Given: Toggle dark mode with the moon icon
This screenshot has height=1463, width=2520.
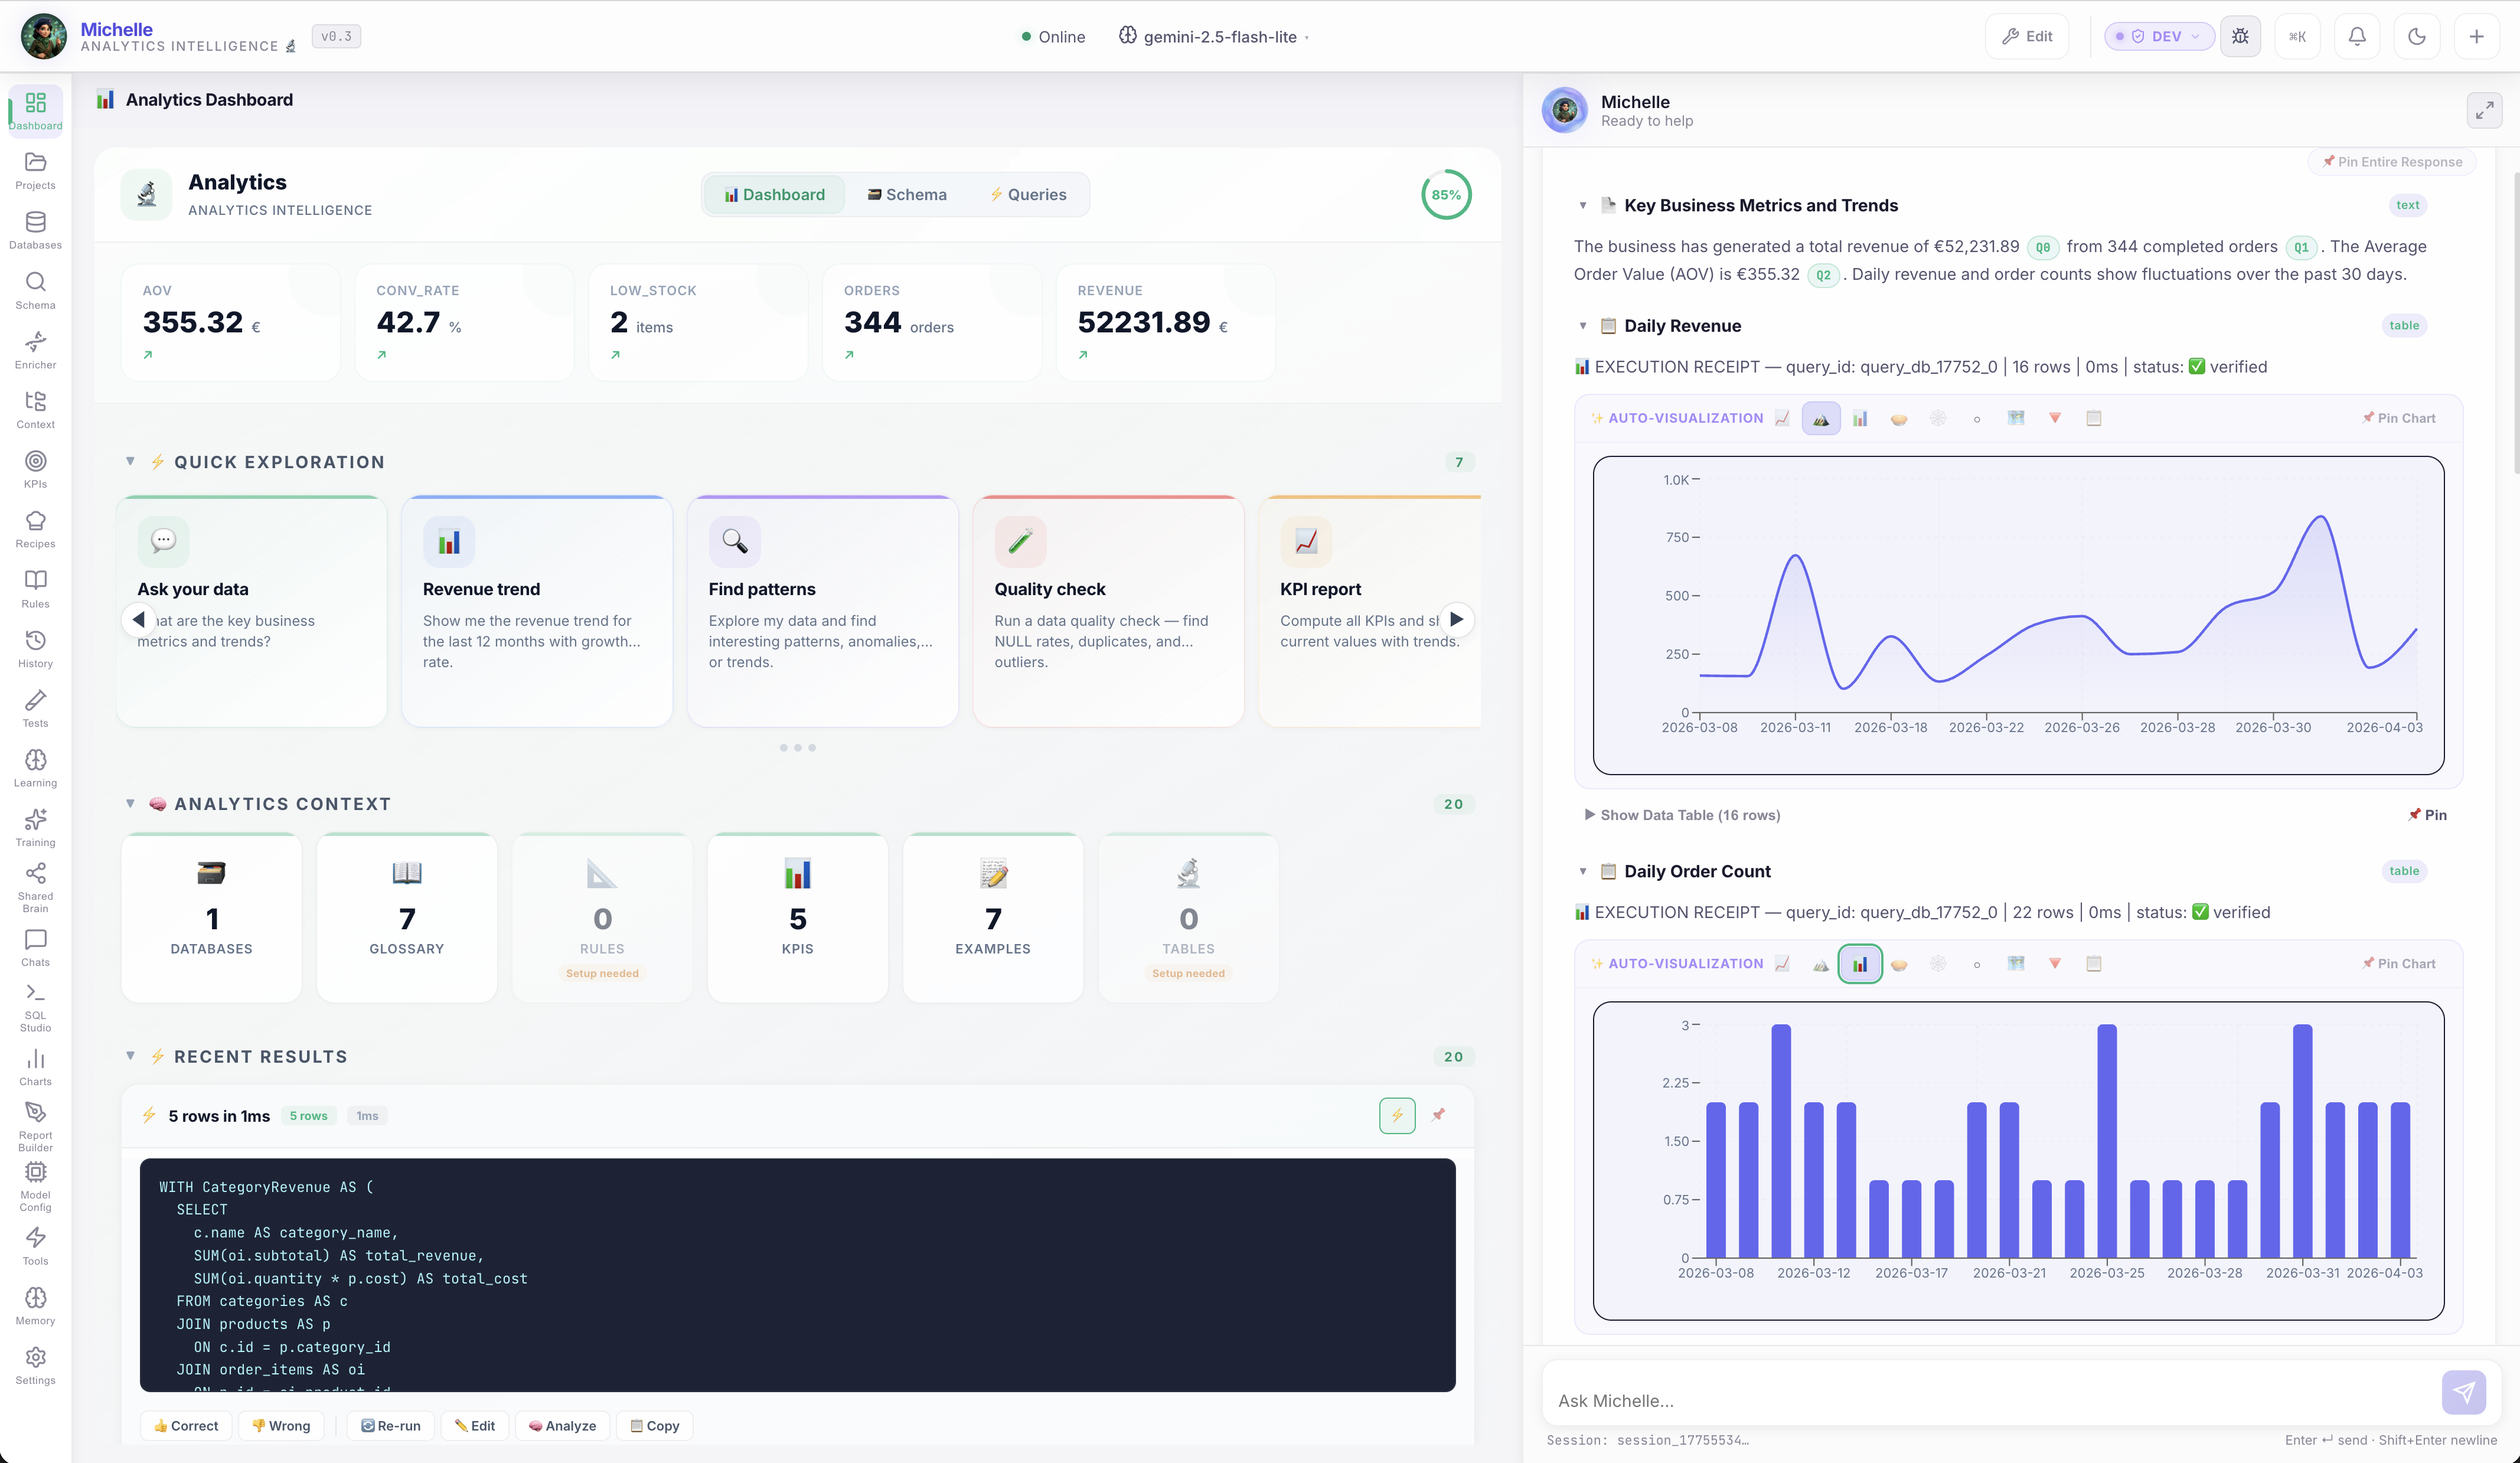Looking at the screenshot, I should (2417, 36).
